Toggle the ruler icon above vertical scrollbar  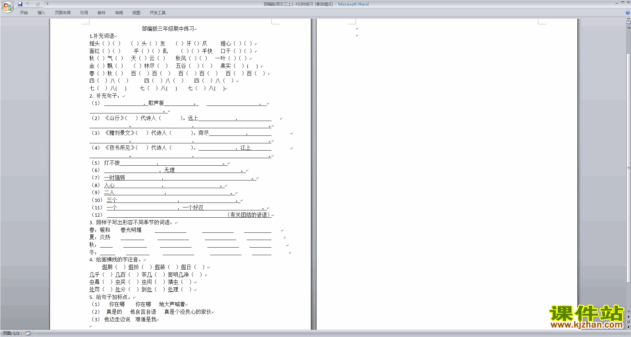(628, 22)
